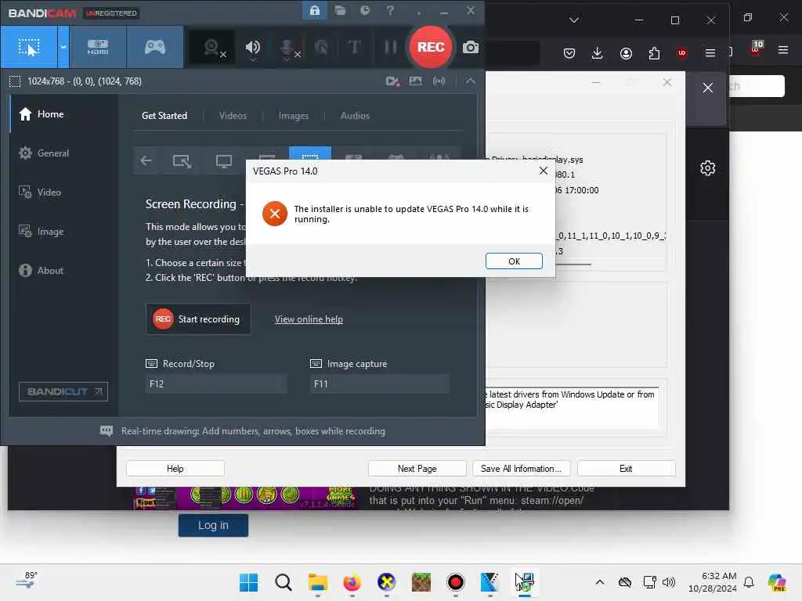Image resolution: width=802 pixels, height=601 pixels.
Task: Toggle the text overlay T icon
Action: [x=354, y=47]
